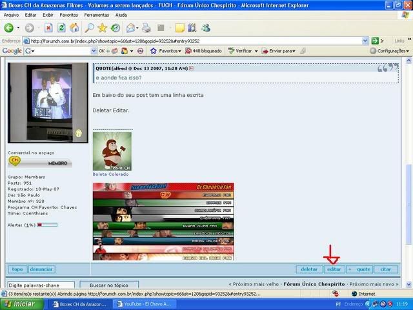Screen dimensions: 413x310
Task: Click the PT language indicator in the tray
Action: 338,304
